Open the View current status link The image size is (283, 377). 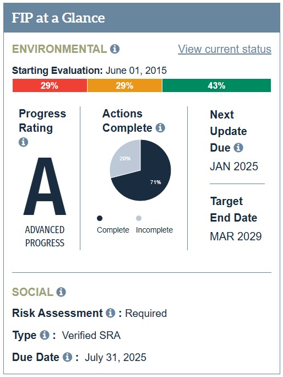[x=225, y=49]
